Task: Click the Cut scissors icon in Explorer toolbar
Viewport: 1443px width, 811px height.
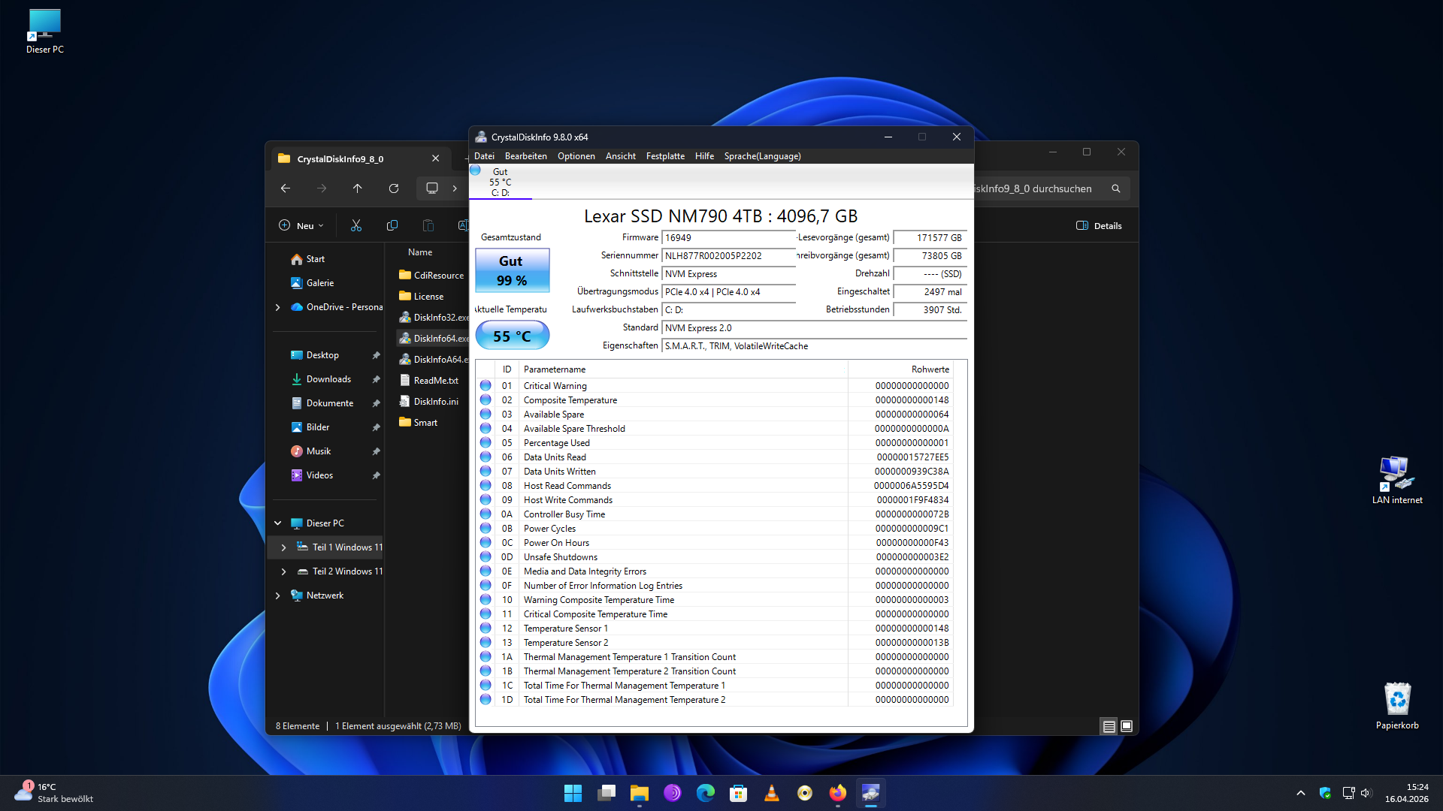Action: point(356,225)
